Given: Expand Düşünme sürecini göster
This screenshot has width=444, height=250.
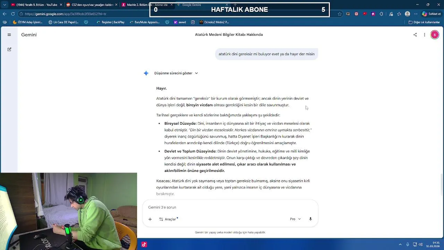Looking at the screenshot, I should pyautogui.click(x=176, y=73).
